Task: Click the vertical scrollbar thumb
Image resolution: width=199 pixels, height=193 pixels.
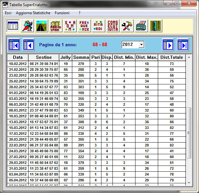Action: click(189, 133)
